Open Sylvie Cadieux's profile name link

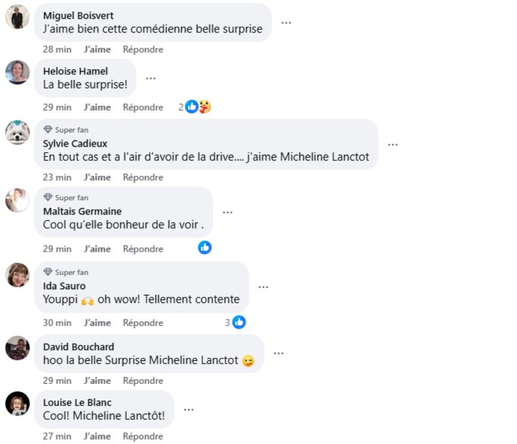click(x=75, y=144)
